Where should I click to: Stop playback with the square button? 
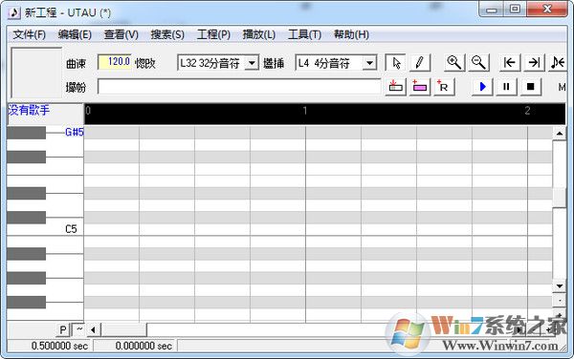tap(530, 87)
